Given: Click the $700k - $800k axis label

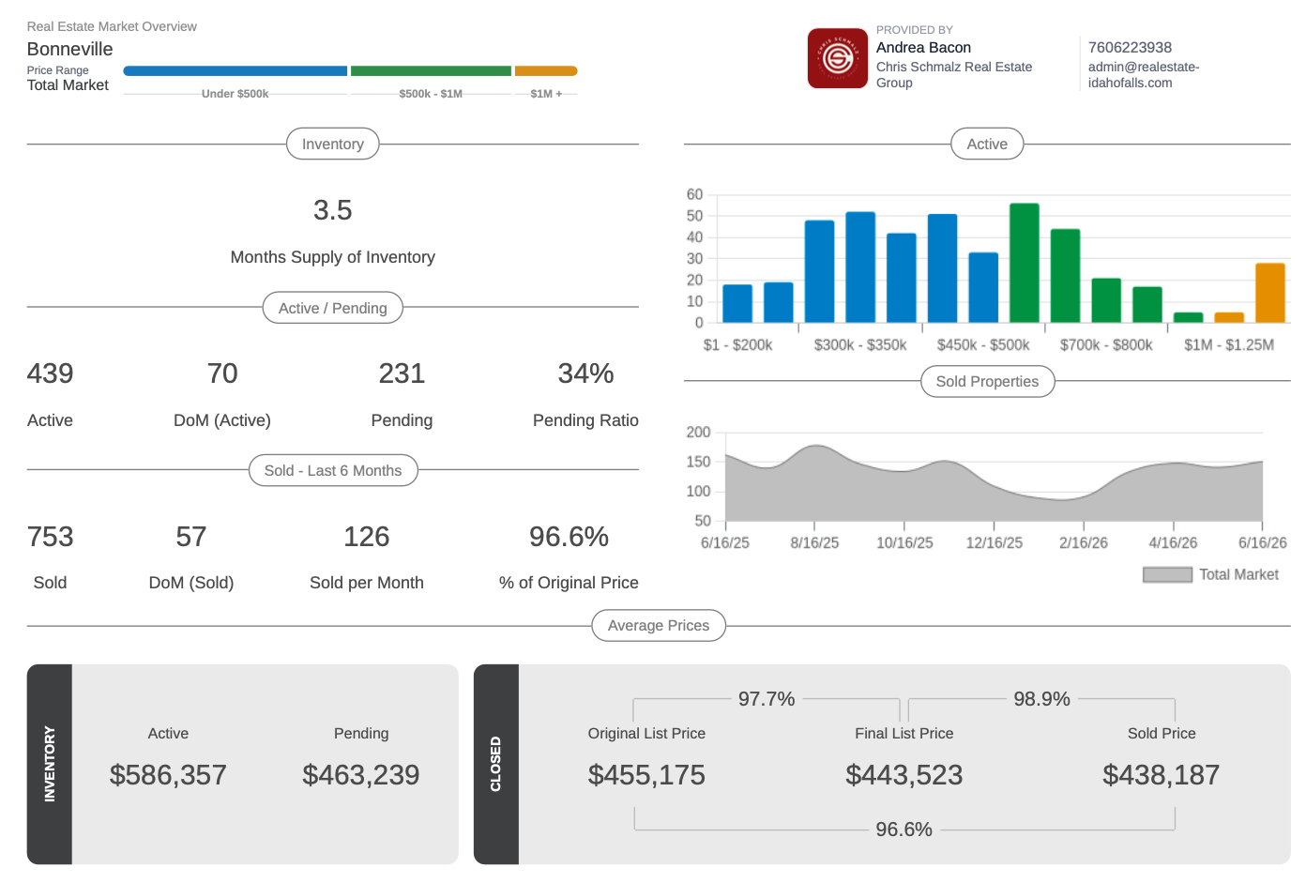Looking at the screenshot, I should [1106, 345].
